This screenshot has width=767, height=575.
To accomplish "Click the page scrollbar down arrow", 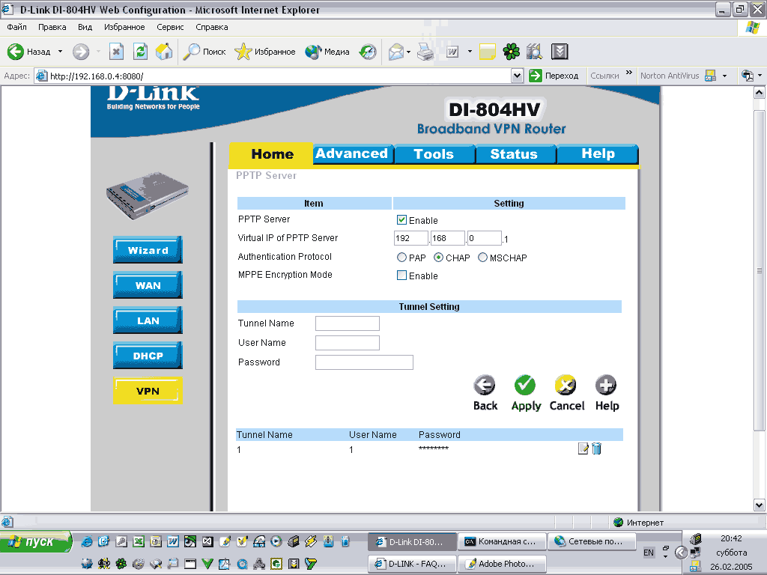I will point(760,505).
